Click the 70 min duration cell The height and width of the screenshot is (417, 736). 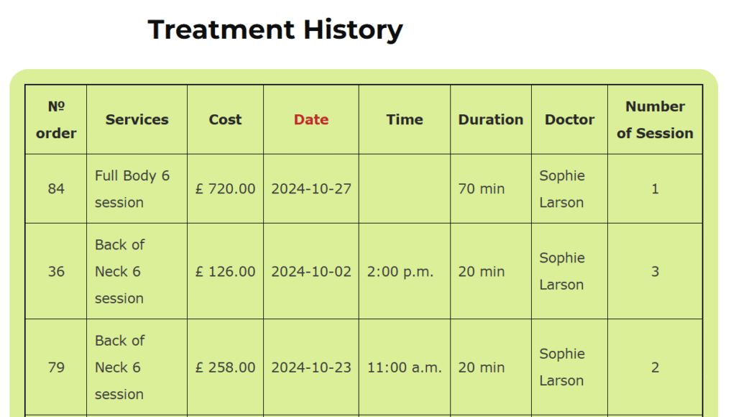[x=482, y=189]
